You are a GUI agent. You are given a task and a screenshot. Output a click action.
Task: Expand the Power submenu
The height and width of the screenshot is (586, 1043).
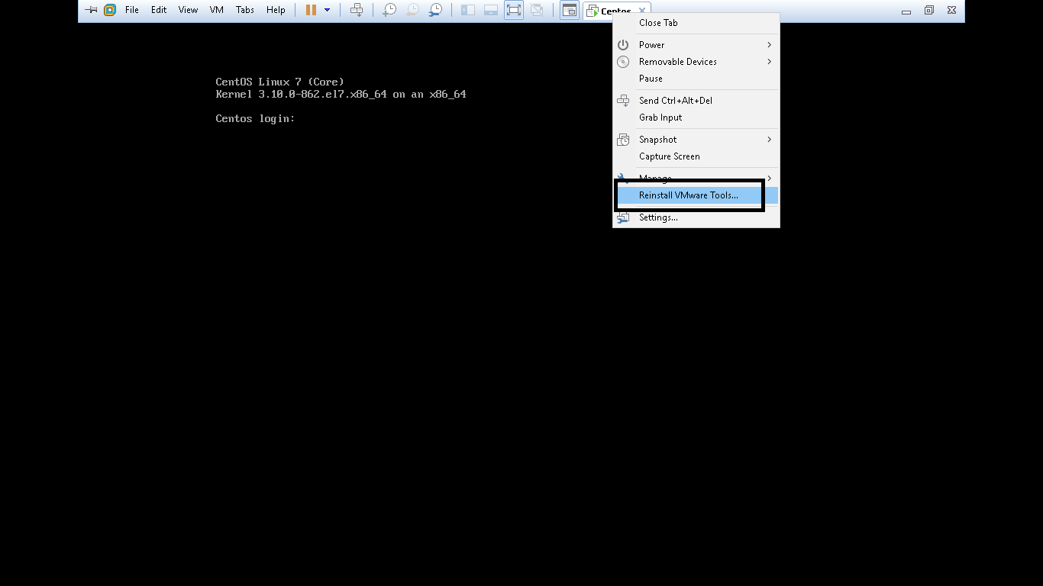(696, 45)
